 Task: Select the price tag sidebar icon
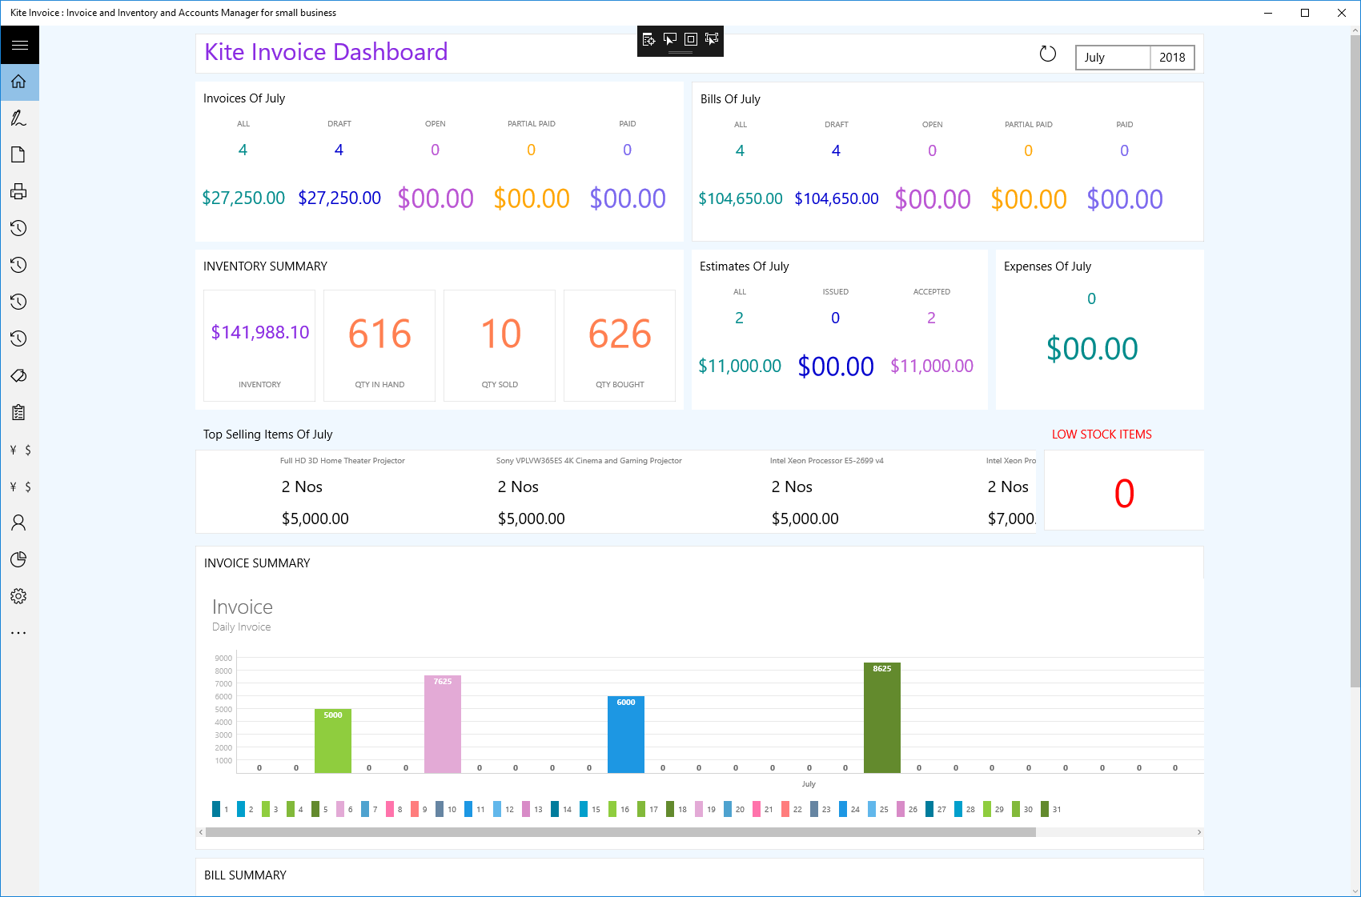pos(19,376)
